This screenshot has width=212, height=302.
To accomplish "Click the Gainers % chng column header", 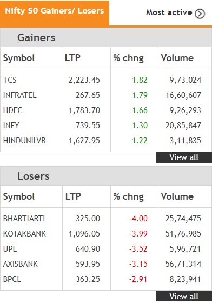I will pyautogui.click(x=128, y=58).
